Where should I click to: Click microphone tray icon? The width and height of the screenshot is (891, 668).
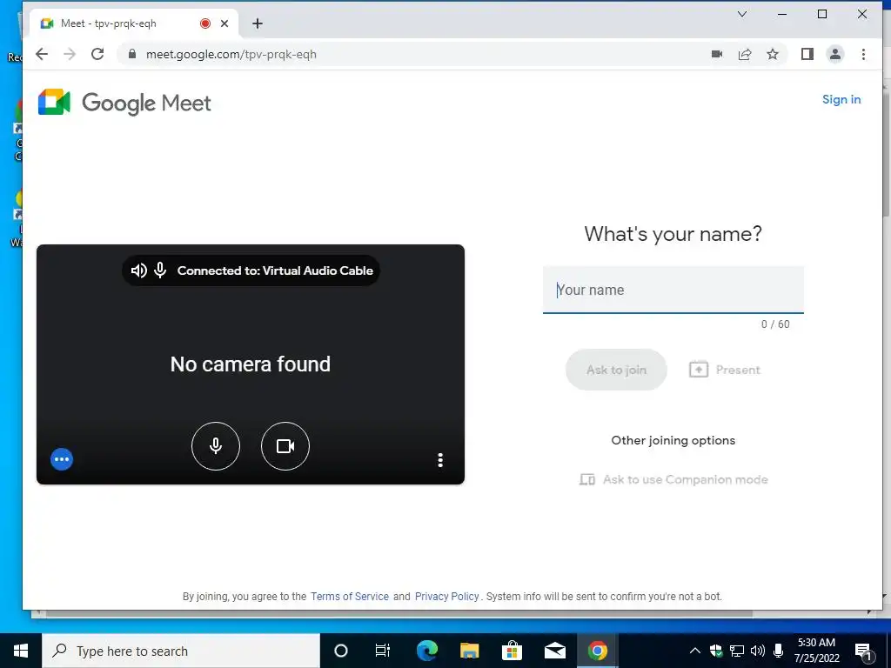[779, 651]
